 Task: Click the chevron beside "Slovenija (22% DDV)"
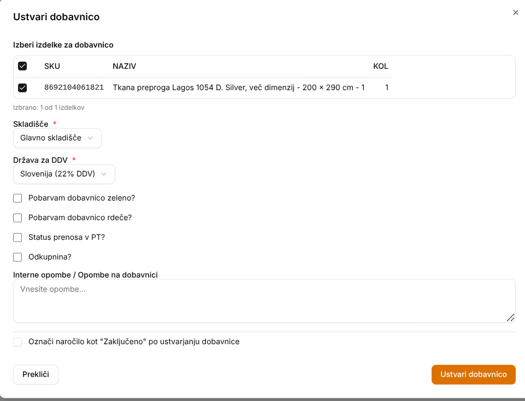[x=104, y=174]
